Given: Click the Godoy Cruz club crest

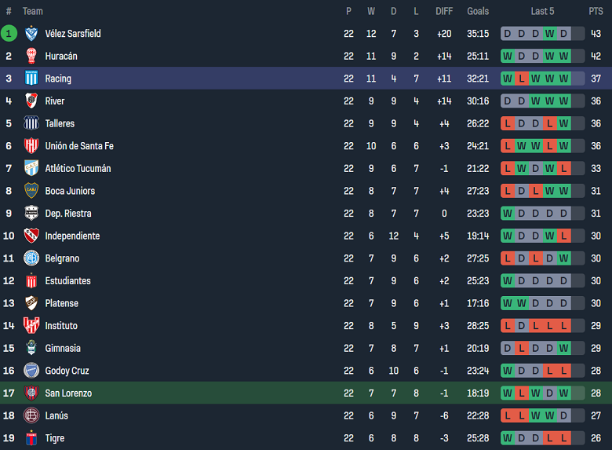Looking at the screenshot, I should [31, 371].
